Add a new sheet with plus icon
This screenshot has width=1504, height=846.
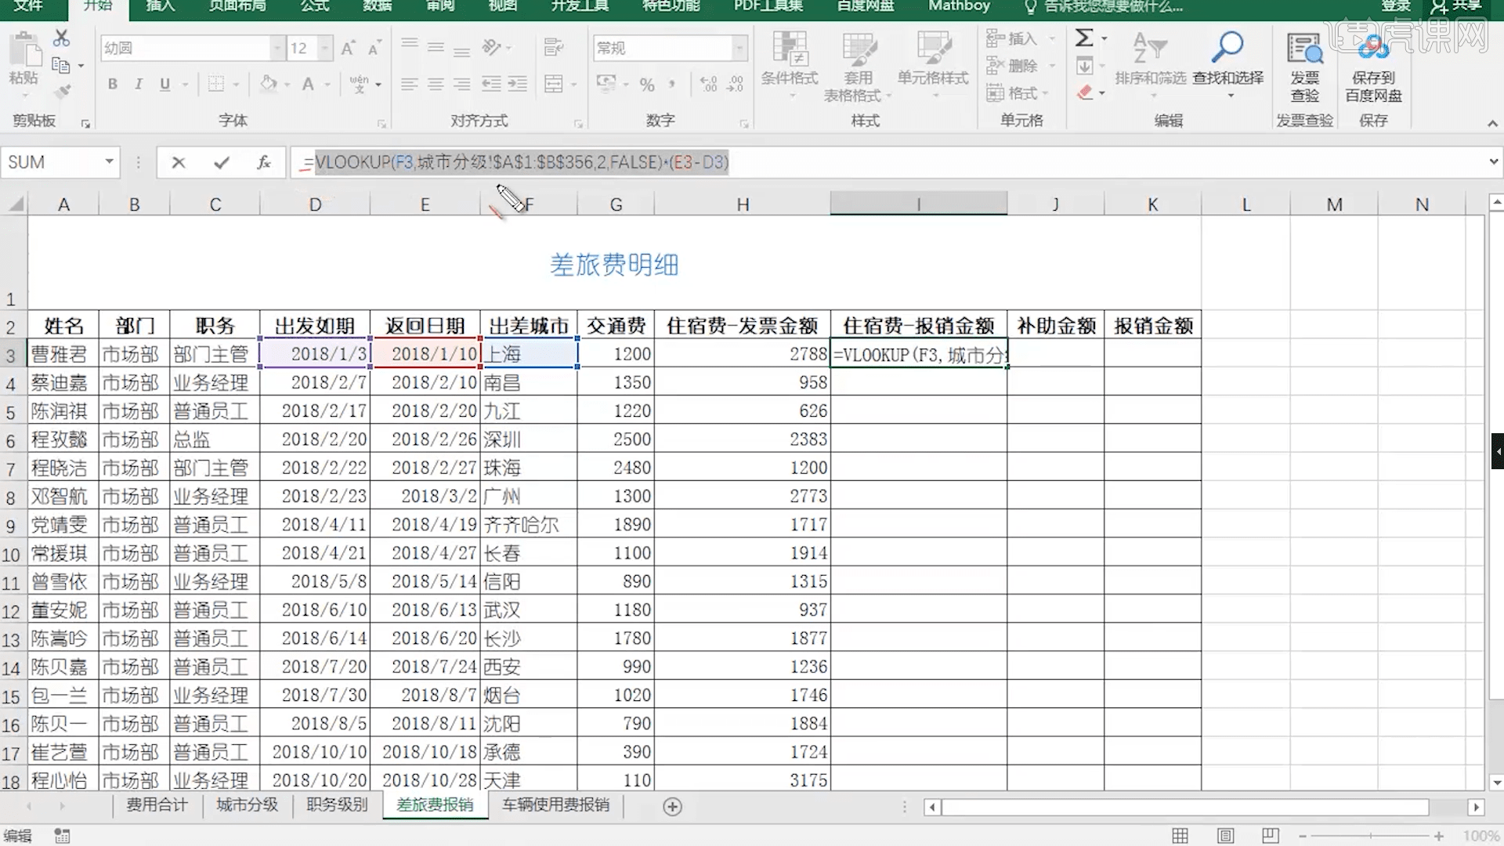click(x=672, y=806)
